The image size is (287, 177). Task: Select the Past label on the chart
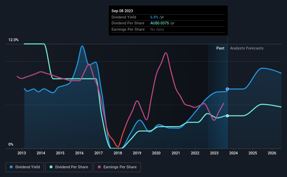[x=220, y=48]
